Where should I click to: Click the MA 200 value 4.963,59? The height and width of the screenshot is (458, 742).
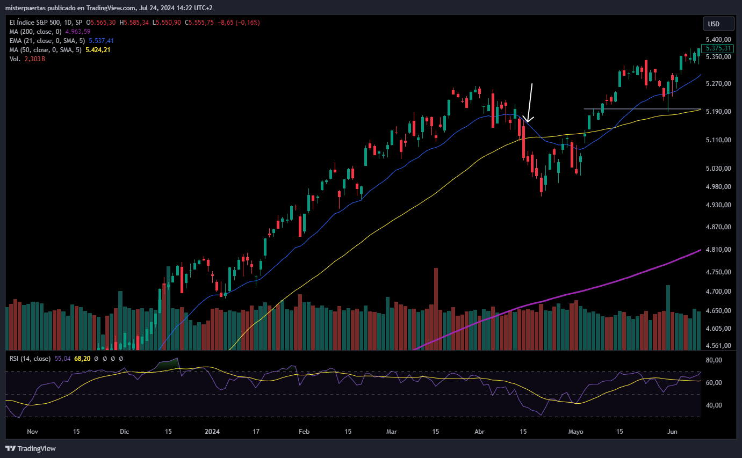[x=78, y=32]
